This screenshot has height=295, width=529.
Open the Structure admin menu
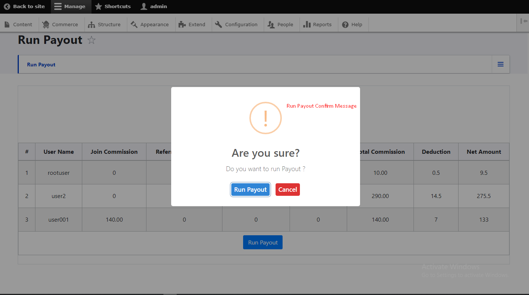104,25
